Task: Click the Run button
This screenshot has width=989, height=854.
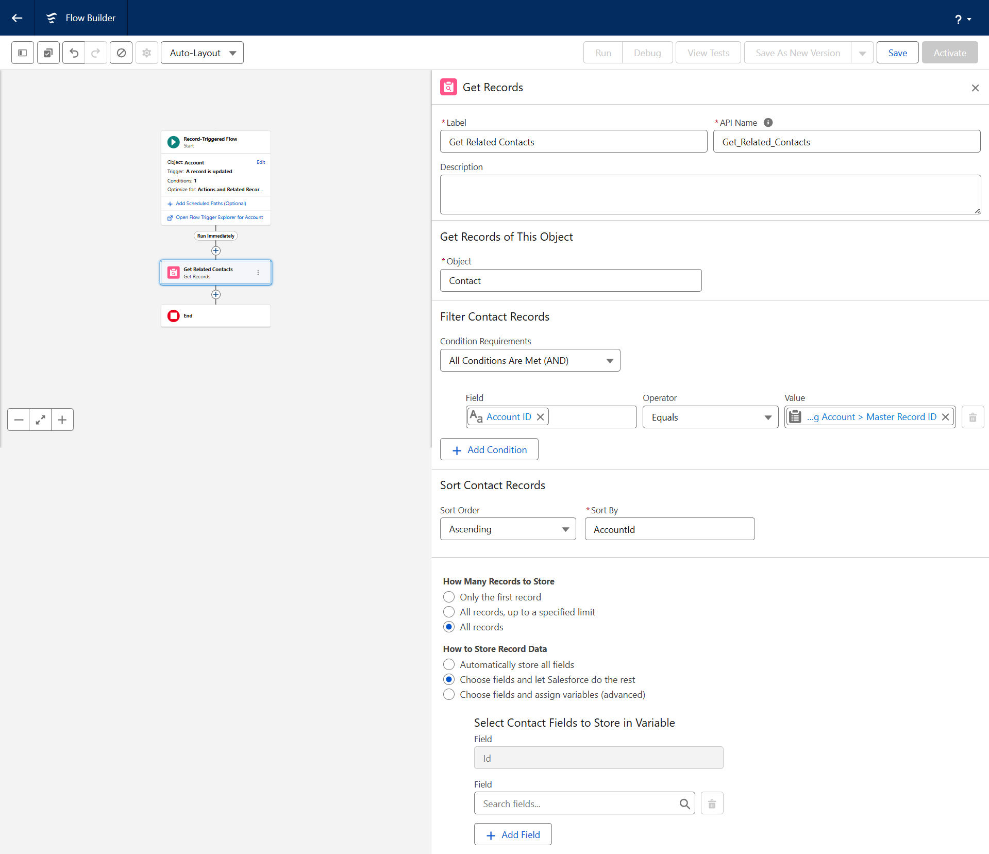Action: pos(603,53)
